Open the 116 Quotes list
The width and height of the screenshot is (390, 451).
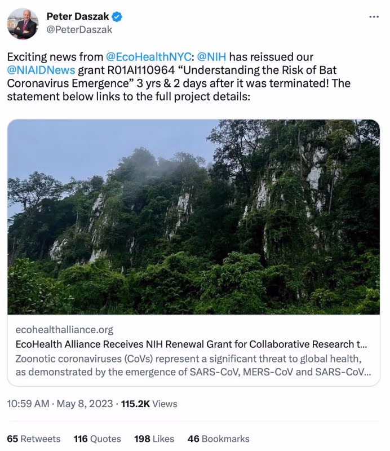(x=97, y=439)
